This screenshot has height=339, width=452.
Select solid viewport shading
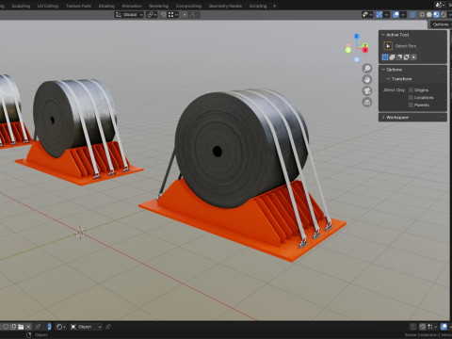pos(429,15)
